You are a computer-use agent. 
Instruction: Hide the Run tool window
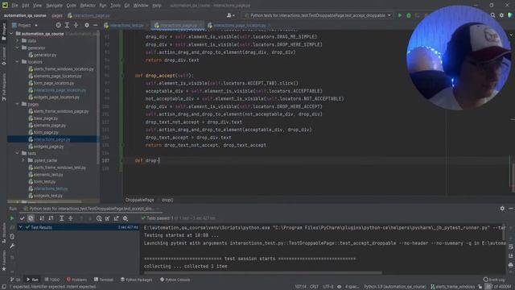point(511,209)
